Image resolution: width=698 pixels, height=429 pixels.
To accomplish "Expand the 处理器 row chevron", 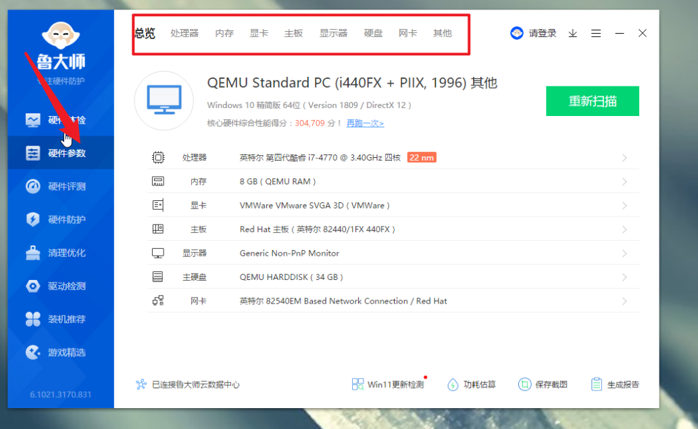I will coord(624,158).
